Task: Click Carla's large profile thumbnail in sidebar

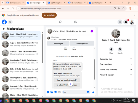Action: click(116, 34)
